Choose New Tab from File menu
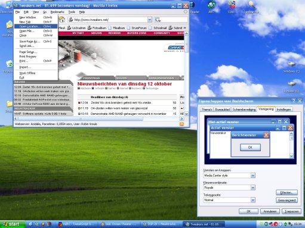Image resolution: width=305 pixels, height=228 pixels. point(36,22)
